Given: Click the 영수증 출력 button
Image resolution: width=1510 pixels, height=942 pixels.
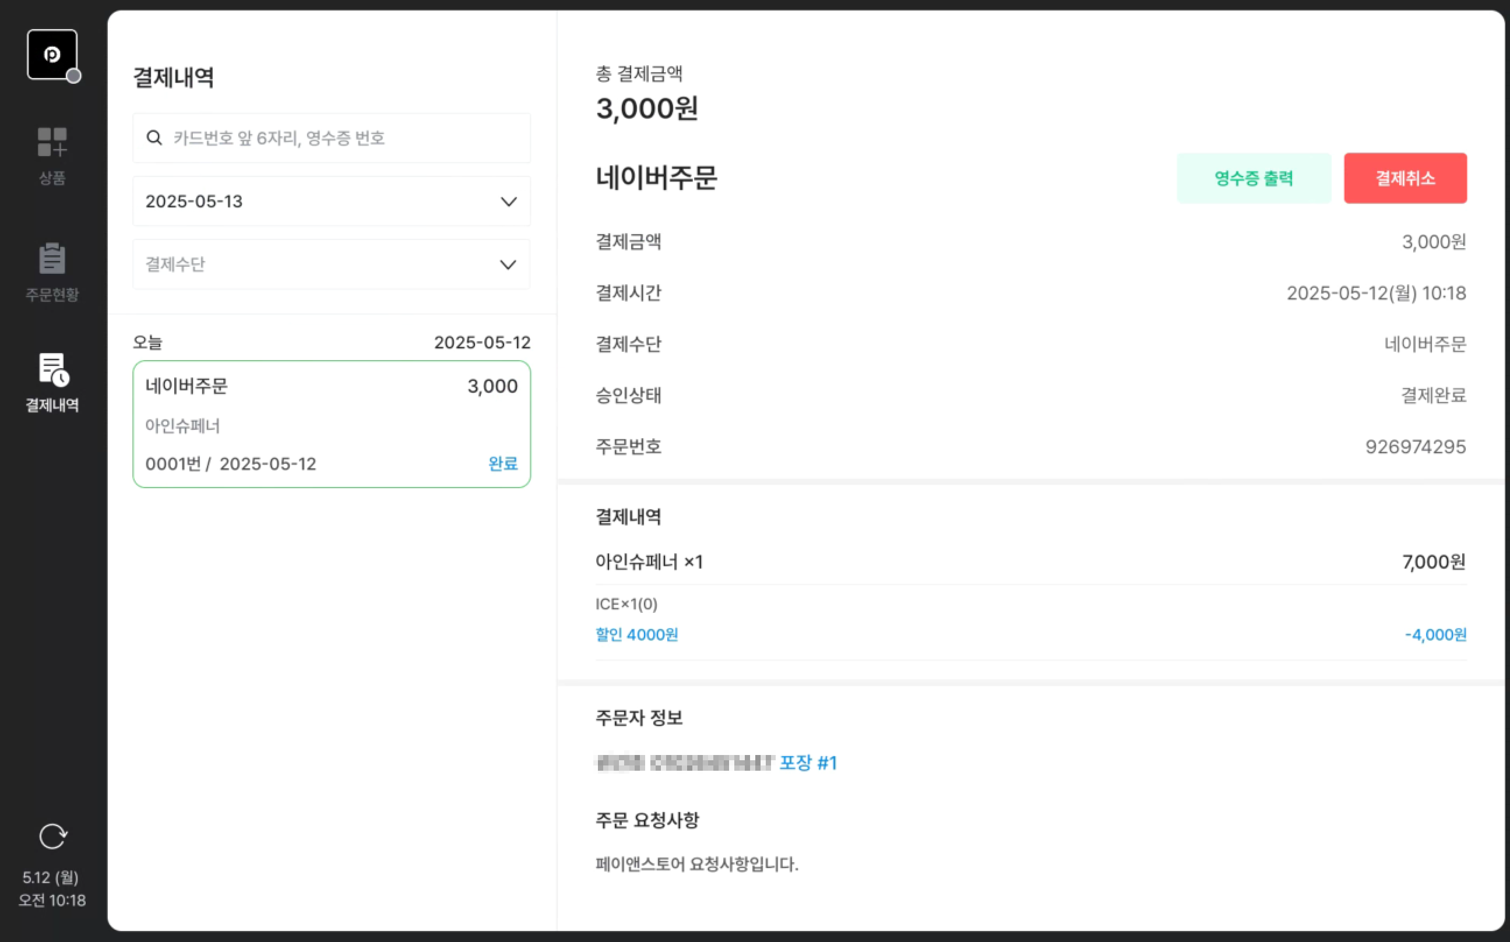Looking at the screenshot, I should click(x=1254, y=178).
